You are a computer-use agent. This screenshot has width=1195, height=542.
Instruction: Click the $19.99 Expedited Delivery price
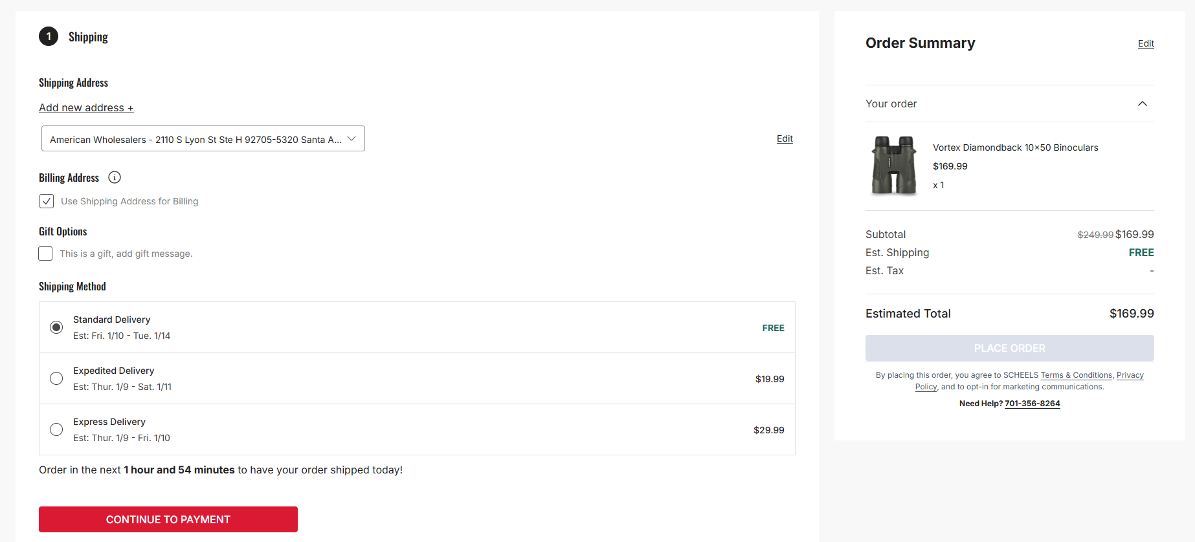pos(770,379)
